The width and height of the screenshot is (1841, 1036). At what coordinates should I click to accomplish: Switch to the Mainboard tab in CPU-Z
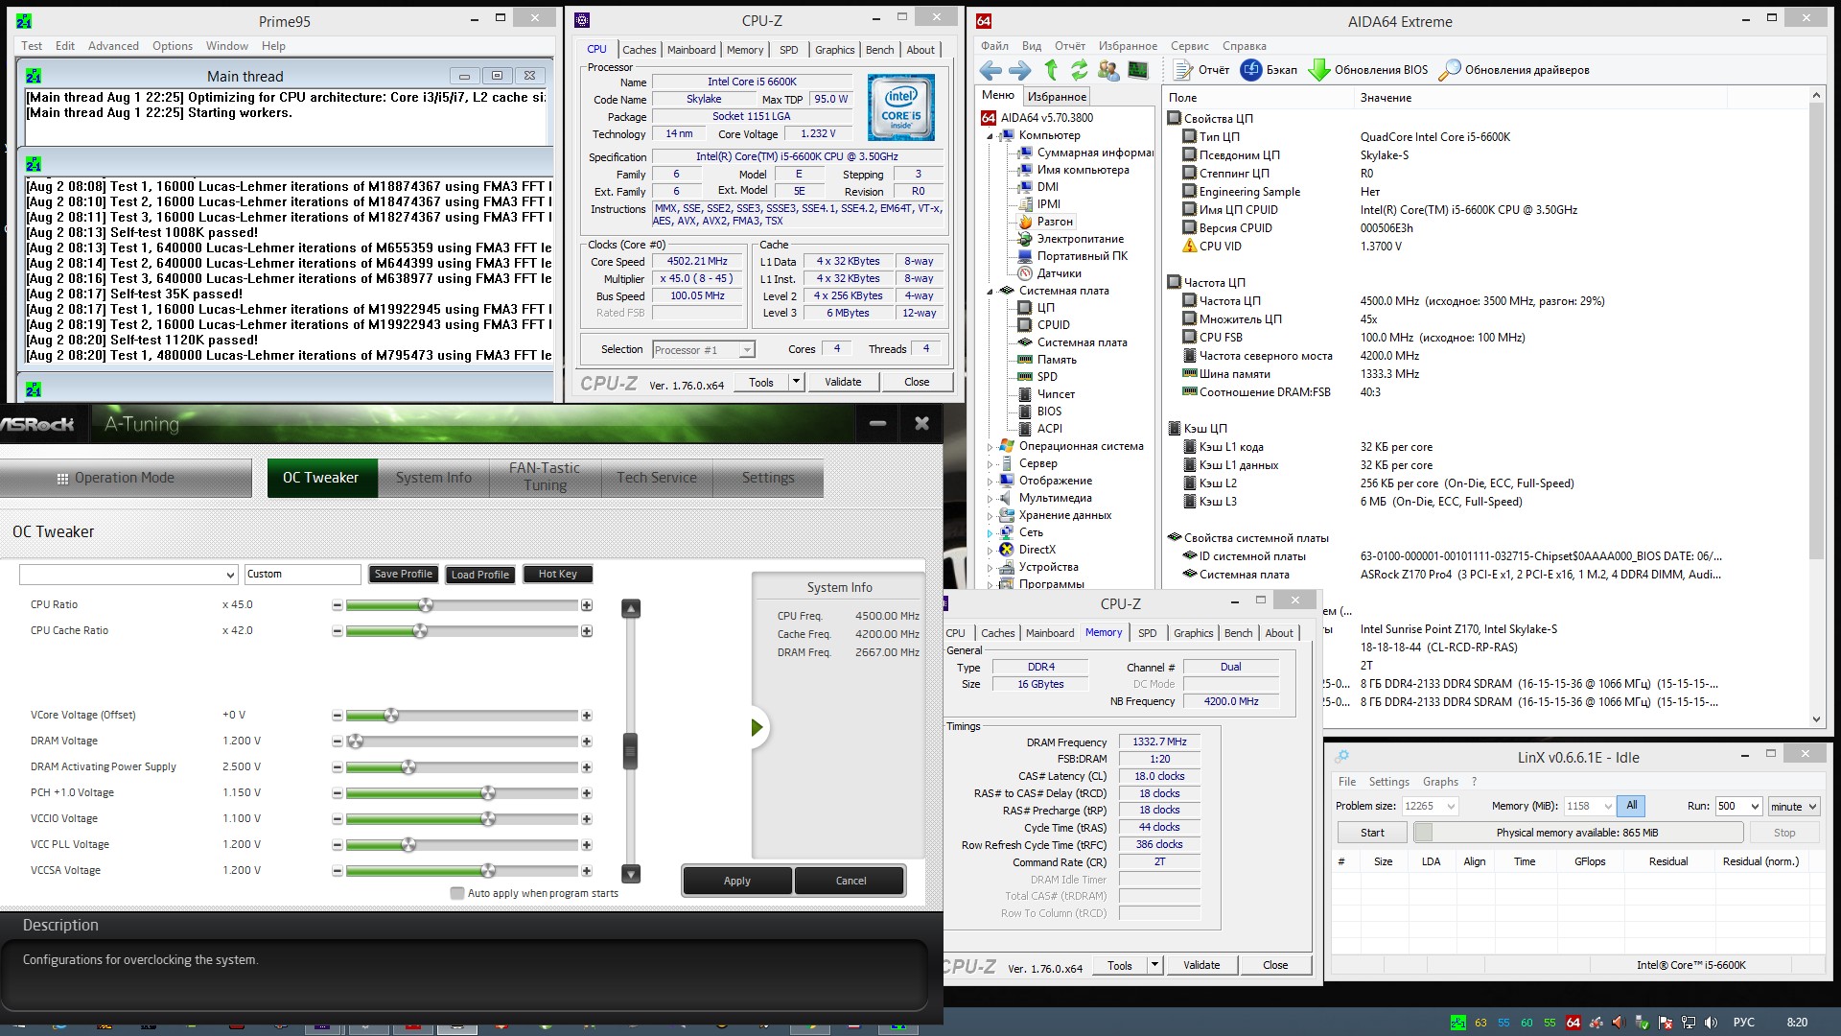tap(691, 50)
